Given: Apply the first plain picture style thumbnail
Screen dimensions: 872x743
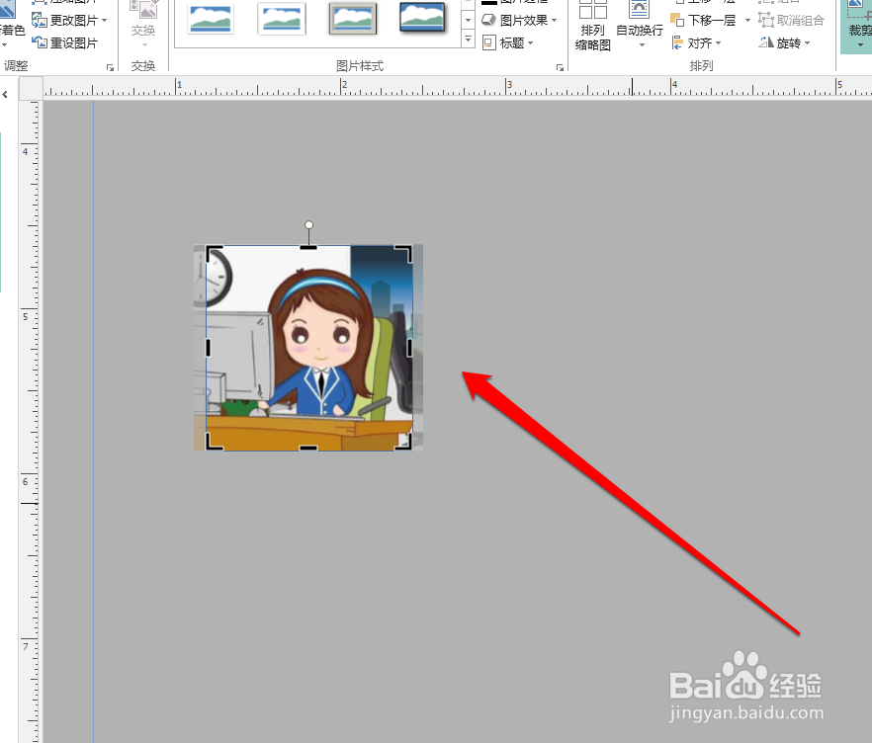Looking at the screenshot, I should click(211, 19).
